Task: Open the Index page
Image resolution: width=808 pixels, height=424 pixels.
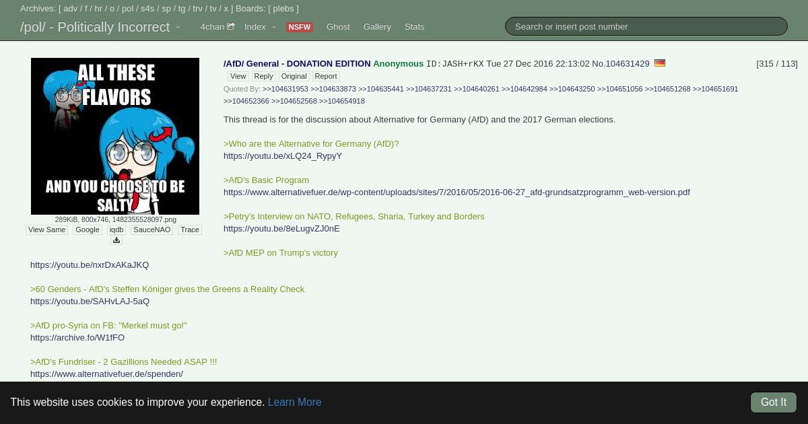Action: [x=255, y=27]
